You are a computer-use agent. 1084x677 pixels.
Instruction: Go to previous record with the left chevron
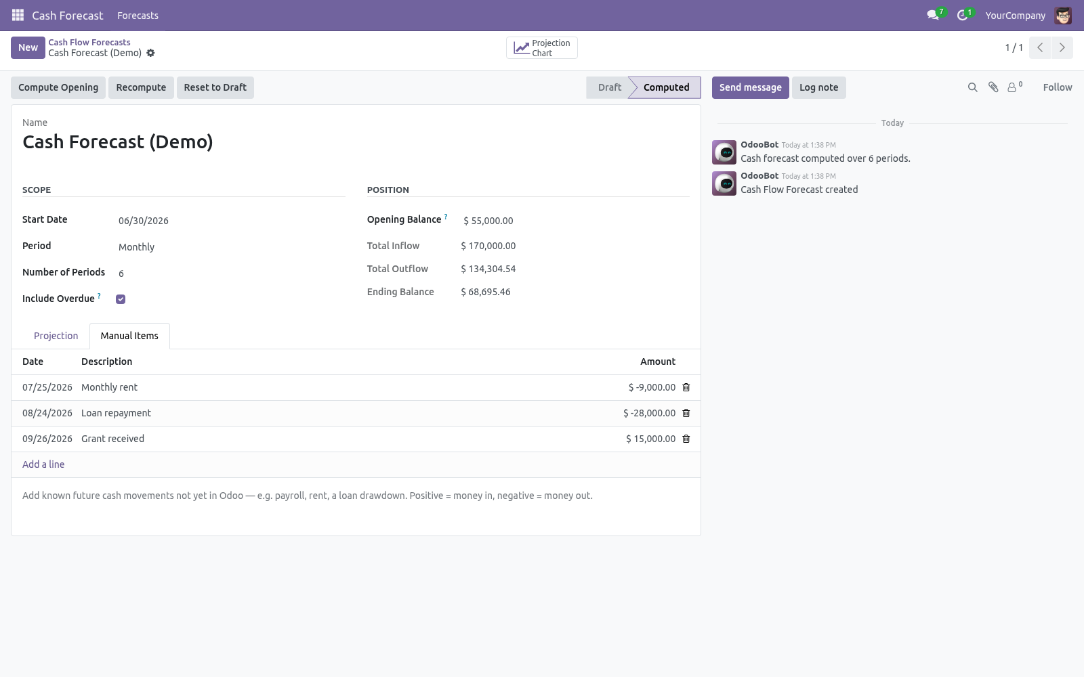[x=1040, y=47]
